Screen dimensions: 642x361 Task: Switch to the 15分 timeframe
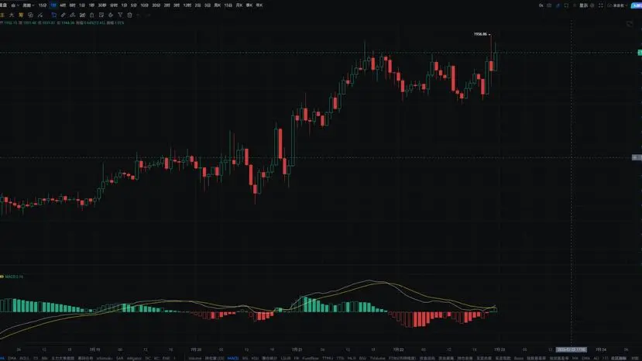point(43,5)
